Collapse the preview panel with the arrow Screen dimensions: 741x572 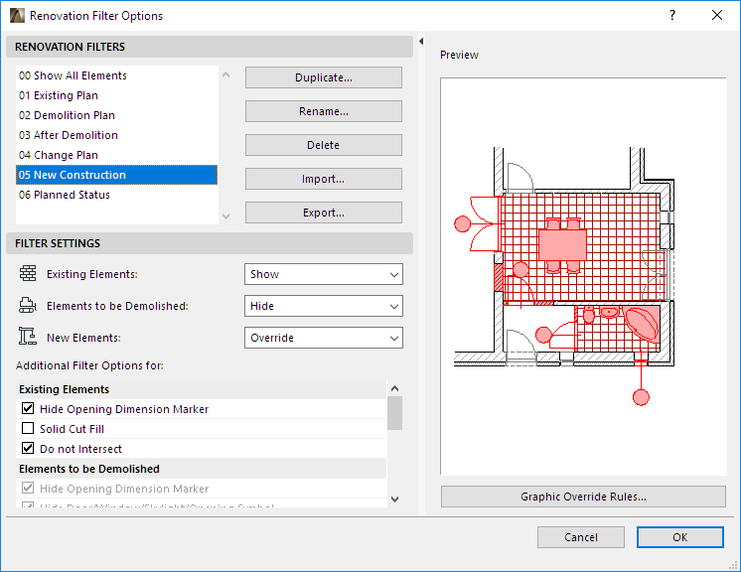tap(421, 42)
